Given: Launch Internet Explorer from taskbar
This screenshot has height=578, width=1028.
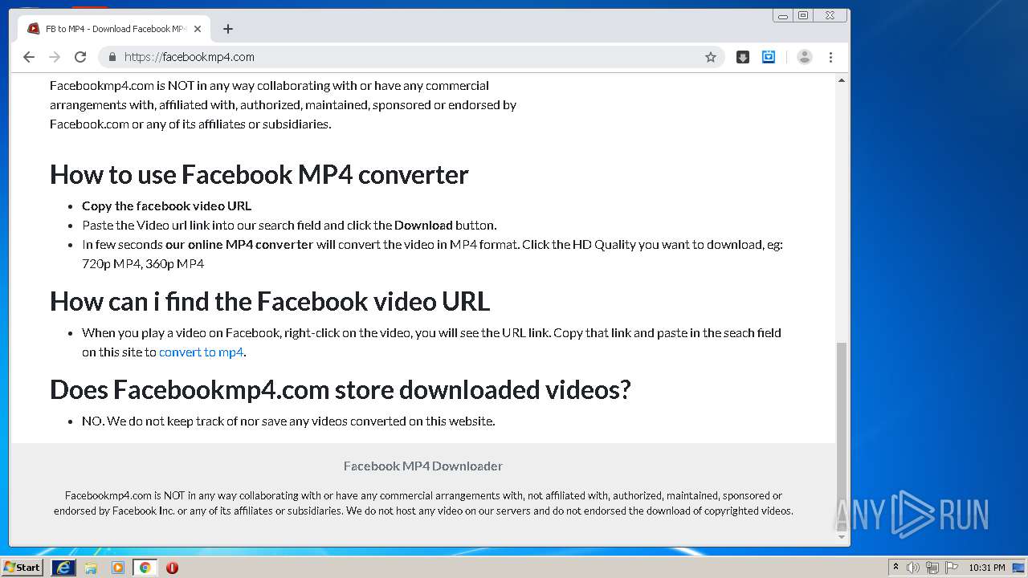Looking at the screenshot, I should tap(63, 568).
